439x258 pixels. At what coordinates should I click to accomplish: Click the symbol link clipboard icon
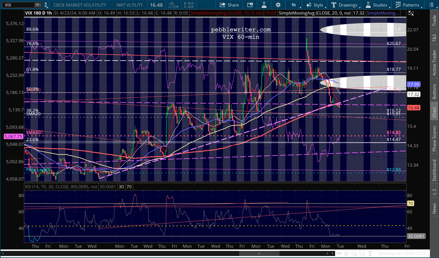pyautogui.click(x=46, y=5)
